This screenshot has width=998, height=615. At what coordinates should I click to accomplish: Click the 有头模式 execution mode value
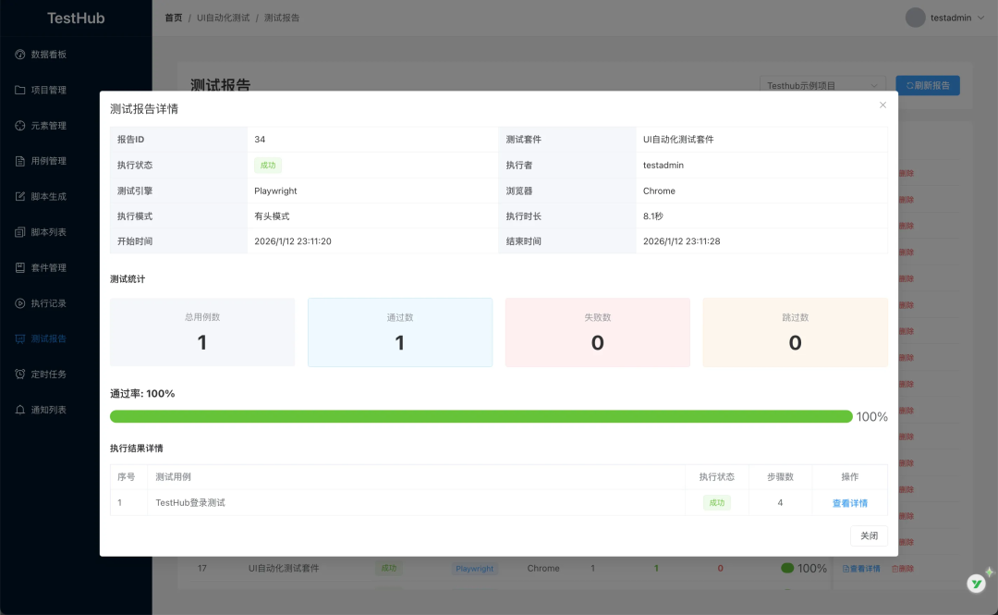tap(272, 216)
